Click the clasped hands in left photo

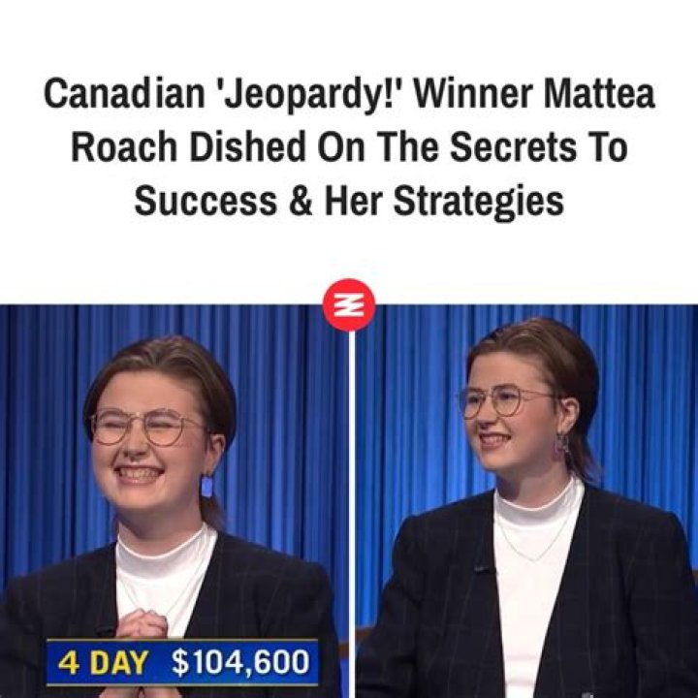(x=142, y=624)
